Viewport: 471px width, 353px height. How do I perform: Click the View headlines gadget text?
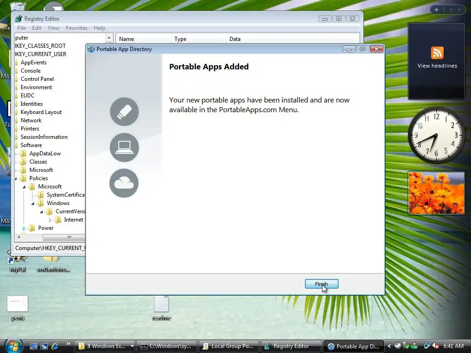(437, 66)
